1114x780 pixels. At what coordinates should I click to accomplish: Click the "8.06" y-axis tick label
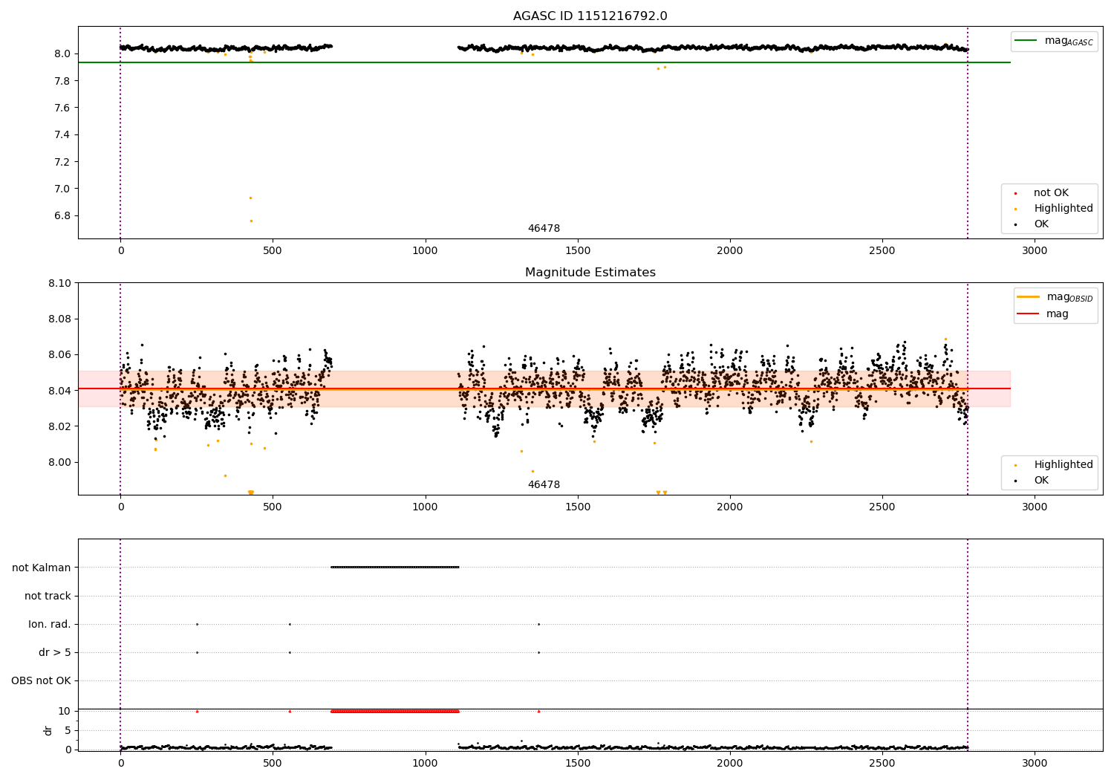(x=60, y=354)
